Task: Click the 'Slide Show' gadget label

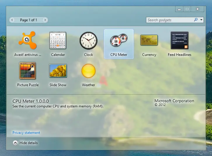Action: pos(58,85)
